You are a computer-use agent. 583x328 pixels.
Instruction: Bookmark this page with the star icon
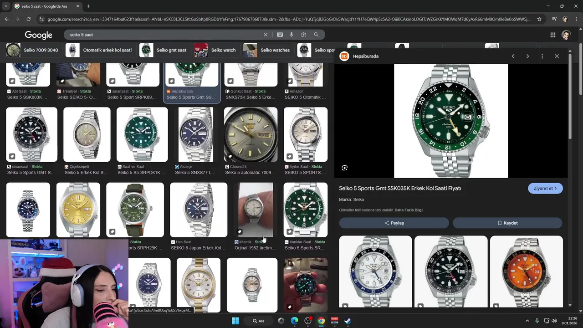click(539, 19)
